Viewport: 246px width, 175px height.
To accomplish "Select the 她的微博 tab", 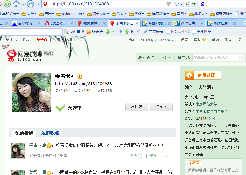I will click(24, 133).
